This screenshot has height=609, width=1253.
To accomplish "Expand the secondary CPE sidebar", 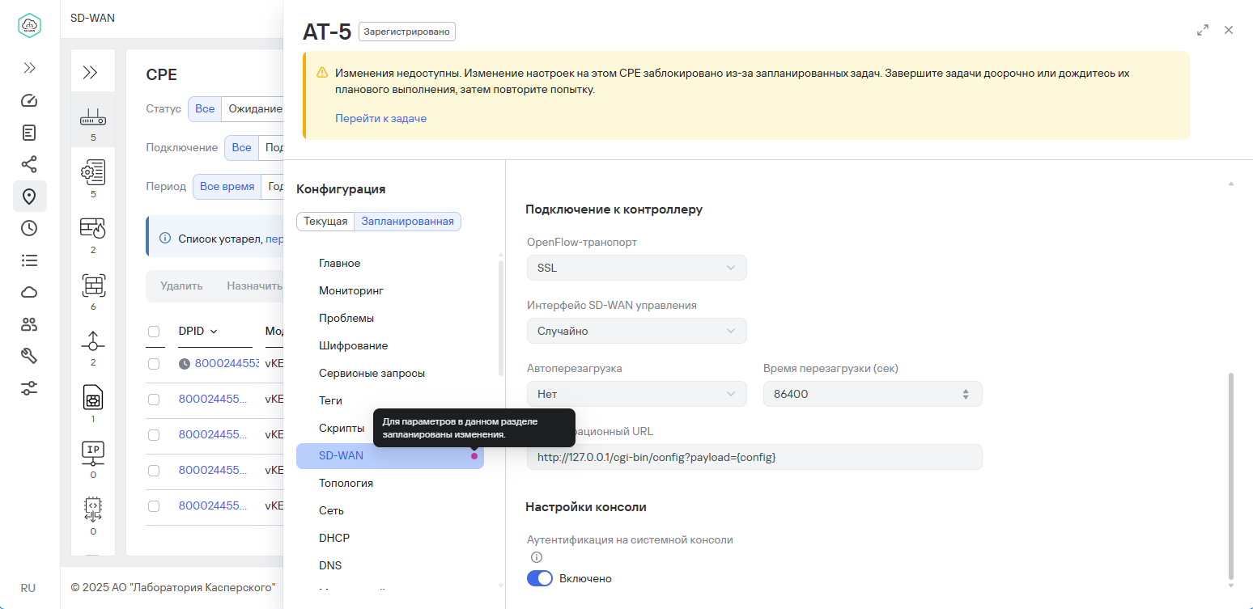I will pyautogui.click(x=91, y=73).
